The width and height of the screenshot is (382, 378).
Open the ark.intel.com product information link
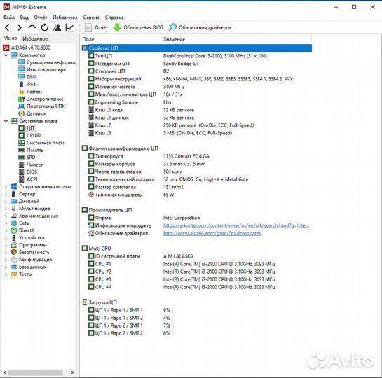(x=236, y=225)
